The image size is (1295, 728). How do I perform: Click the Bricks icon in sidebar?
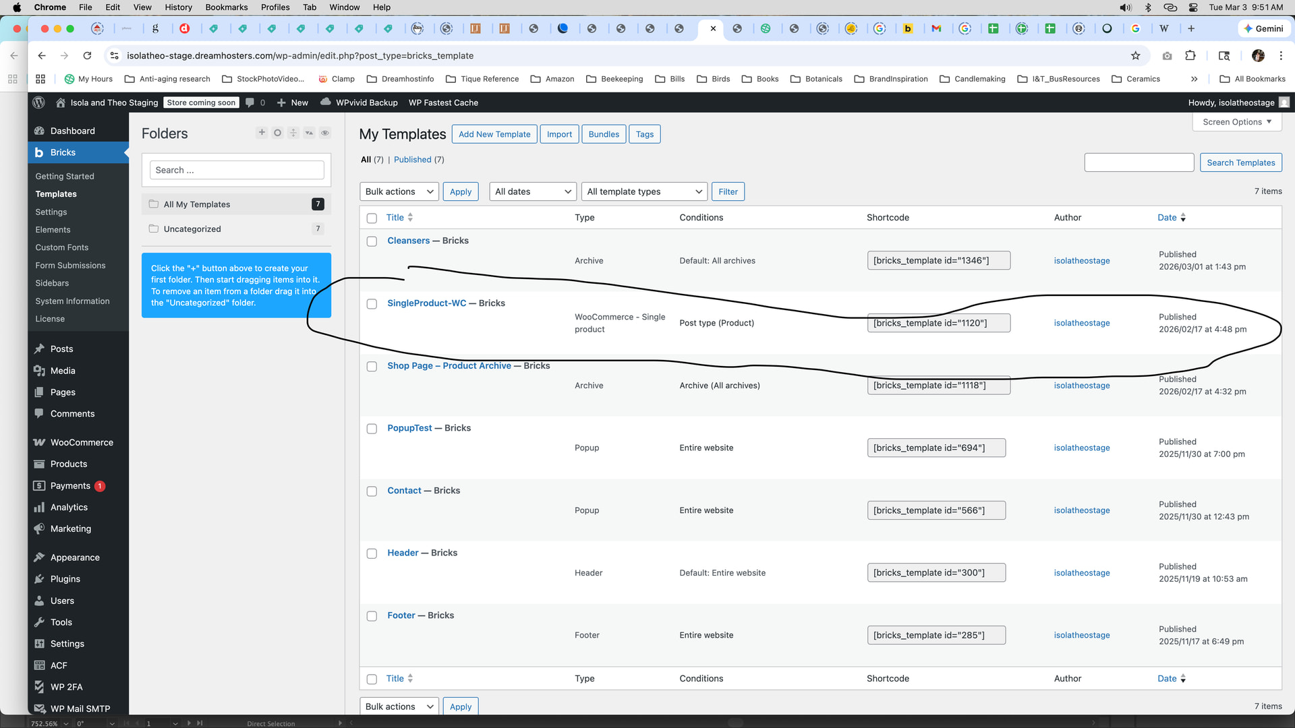click(x=39, y=152)
